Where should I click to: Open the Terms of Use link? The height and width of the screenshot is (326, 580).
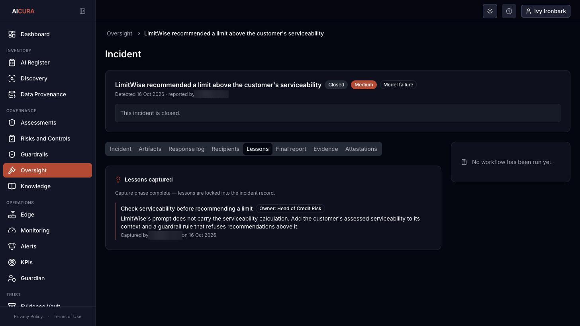(x=67, y=316)
